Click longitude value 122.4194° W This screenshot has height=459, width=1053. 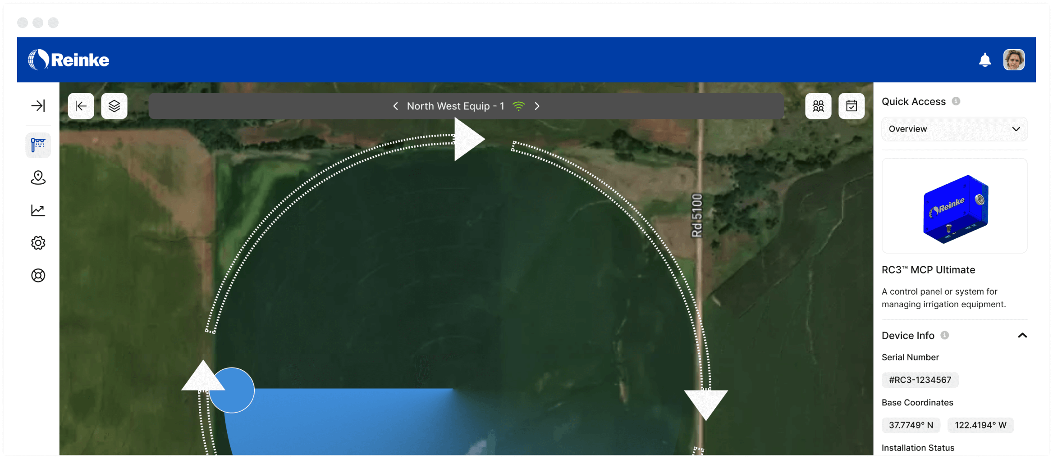[980, 425]
